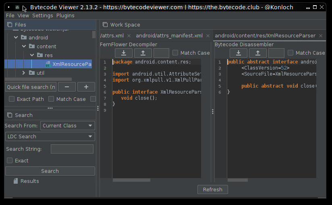Viewport: 332px width, 205px height.
Task: Click the three-dot handle below file search options
Action: [x=50, y=108]
